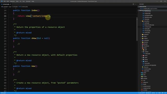Change file encoding via UTF-8 status item

click(153, 93)
